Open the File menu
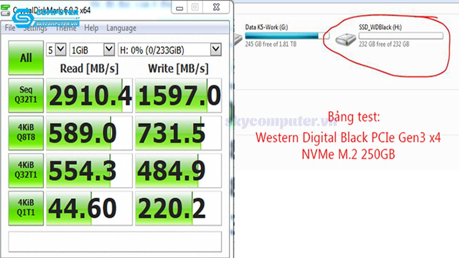The height and width of the screenshot is (258, 459). pyautogui.click(x=10, y=28)
